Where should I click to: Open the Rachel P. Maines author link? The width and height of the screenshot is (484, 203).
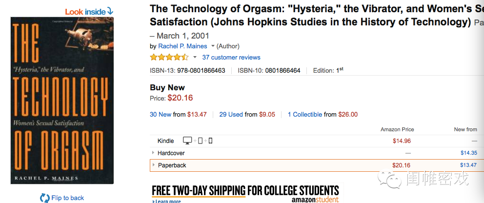[x=183, y=46]
